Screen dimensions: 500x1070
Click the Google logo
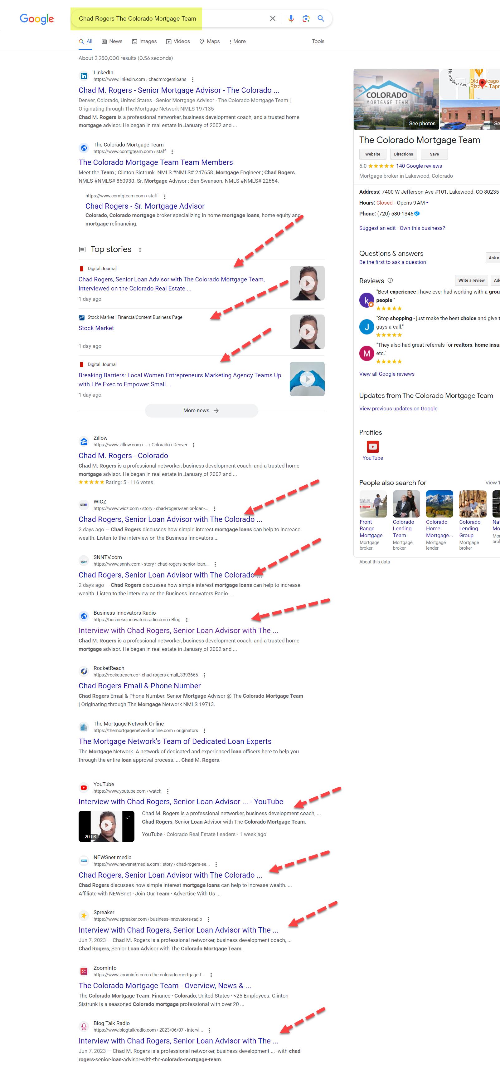click(36, 19)
